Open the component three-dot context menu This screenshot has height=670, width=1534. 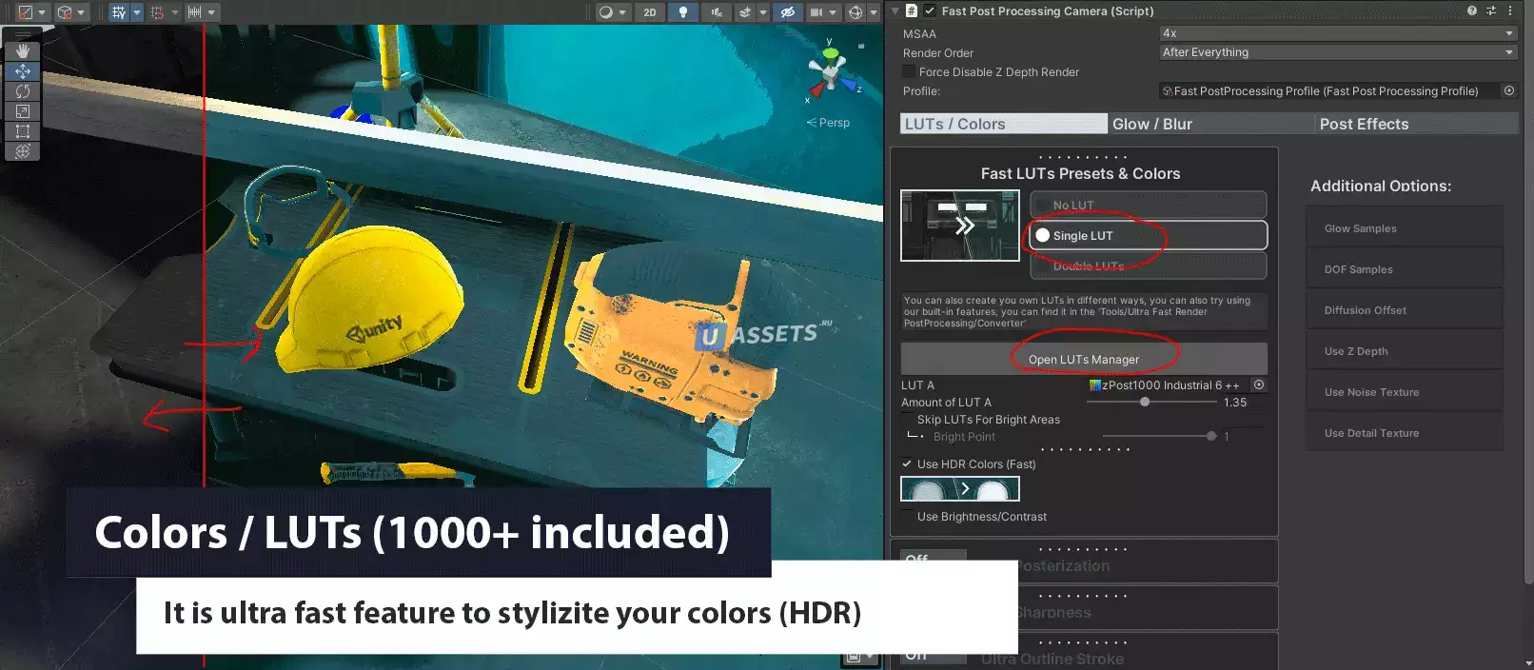click(1510, 10)
